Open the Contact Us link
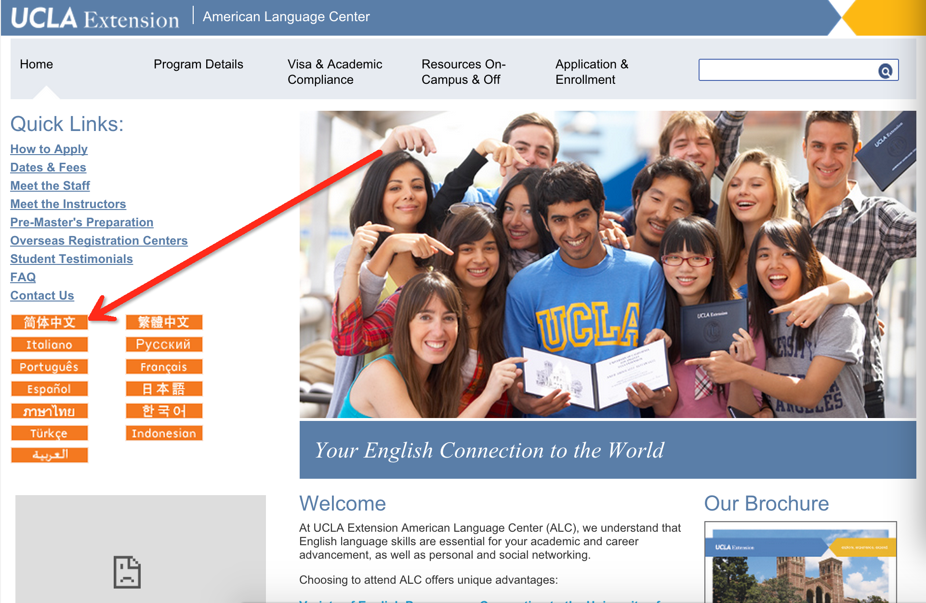 pos(42,296)
